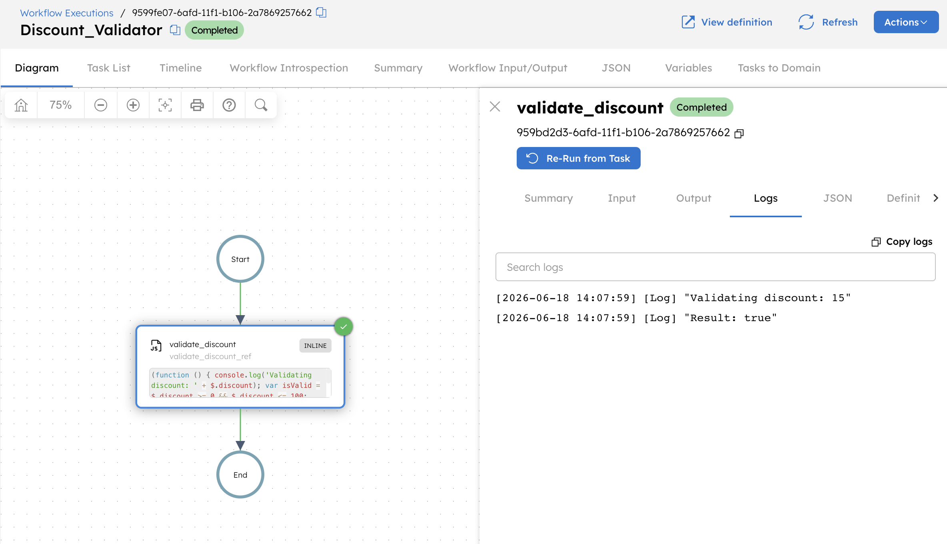Viewport: 947px width, 544px height.
Task: Click the zoom in plus icon
Action: (x=133, y=105)
